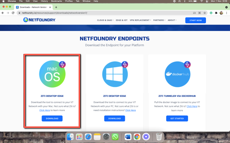Open the Profiles menu

tap(69, 1)
